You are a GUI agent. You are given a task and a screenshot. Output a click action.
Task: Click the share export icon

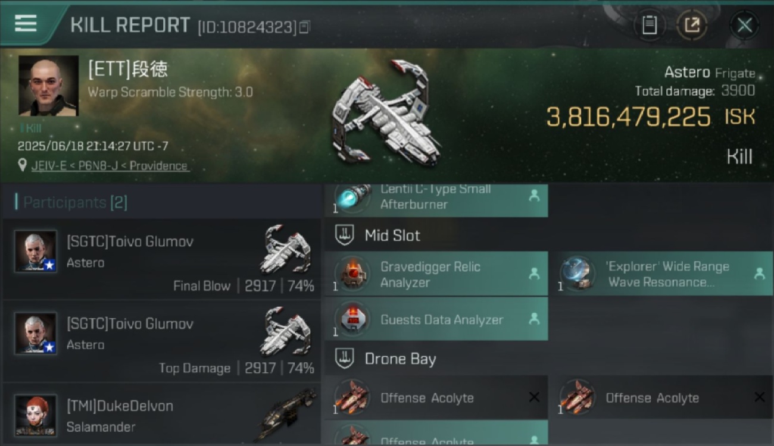point(691,26)
